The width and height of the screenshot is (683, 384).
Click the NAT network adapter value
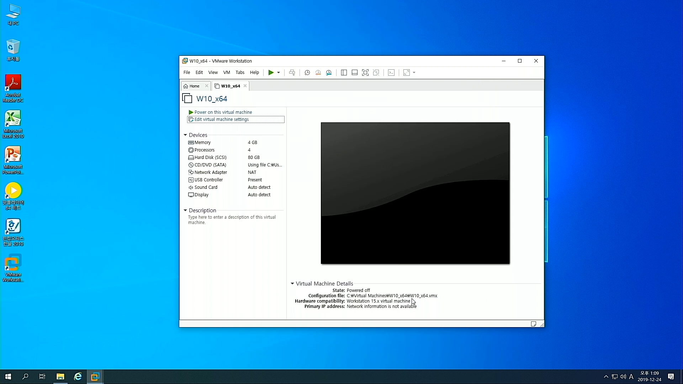pyautogui.click(x=252, y=172)
